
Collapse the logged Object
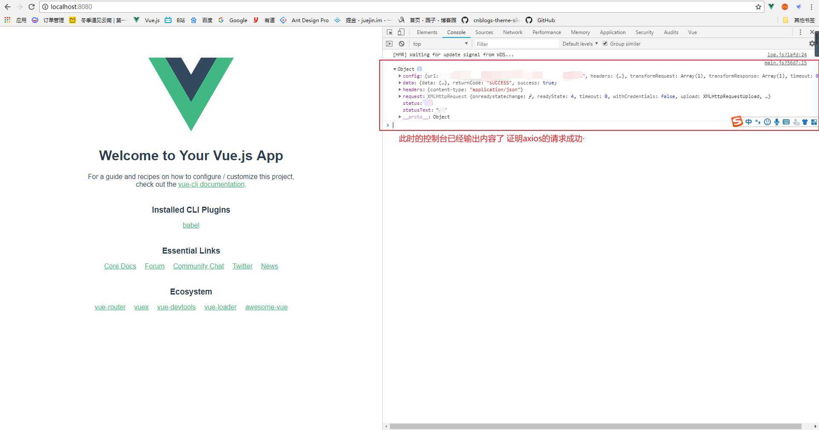[x=395, y=69]
